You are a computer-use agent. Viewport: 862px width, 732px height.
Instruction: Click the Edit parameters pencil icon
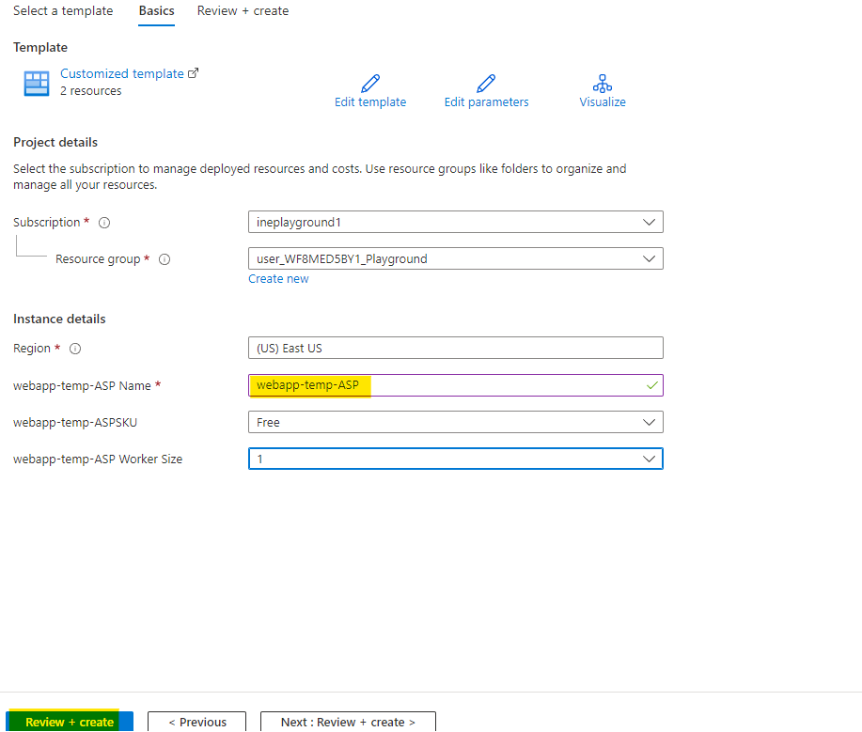point(486,83)
